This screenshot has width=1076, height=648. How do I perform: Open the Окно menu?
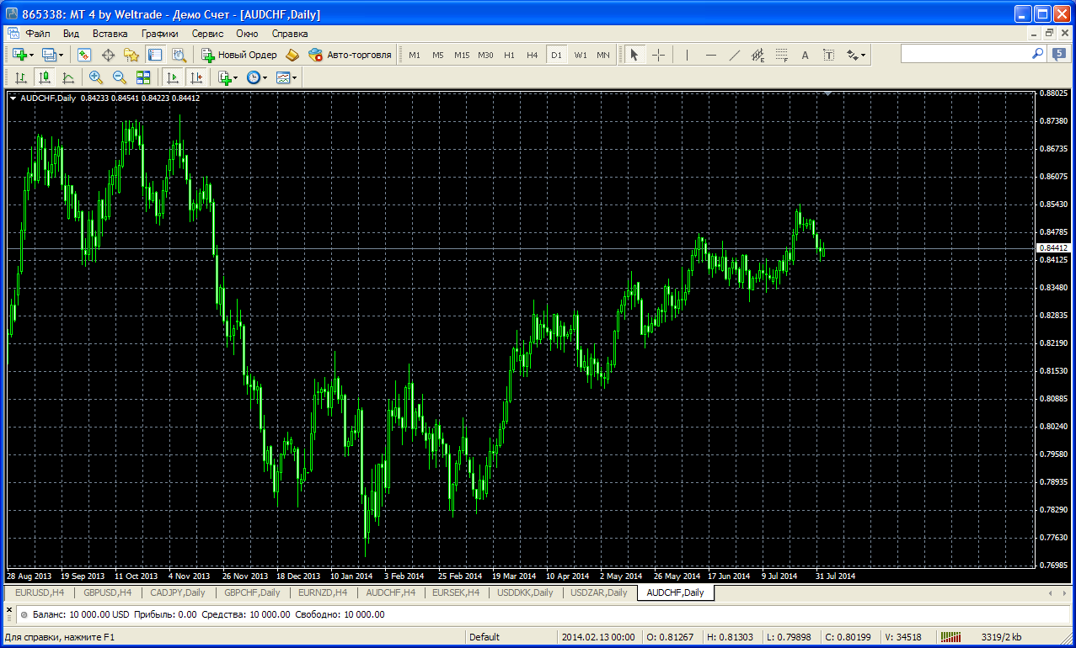247,34
